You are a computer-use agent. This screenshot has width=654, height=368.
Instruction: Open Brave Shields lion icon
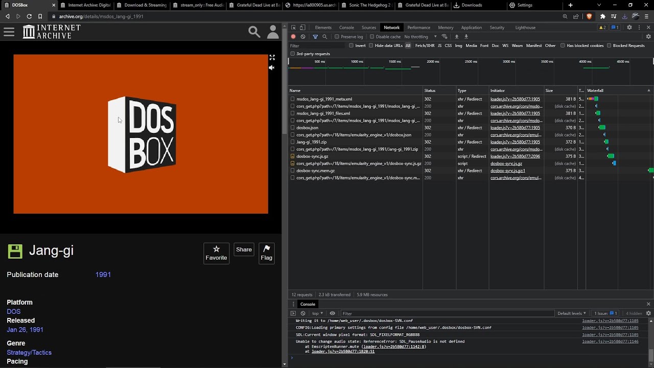coord(589,16)
